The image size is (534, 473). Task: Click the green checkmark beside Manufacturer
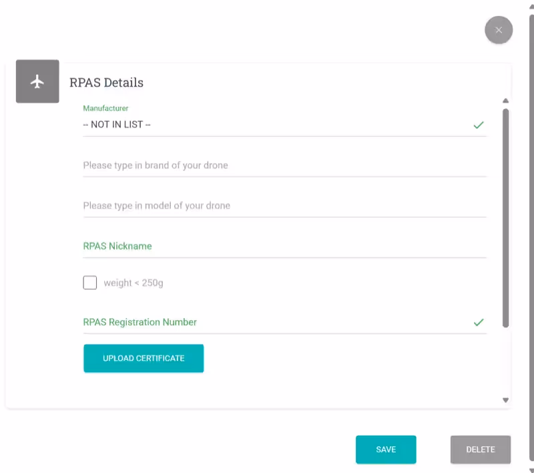(478, 125)
